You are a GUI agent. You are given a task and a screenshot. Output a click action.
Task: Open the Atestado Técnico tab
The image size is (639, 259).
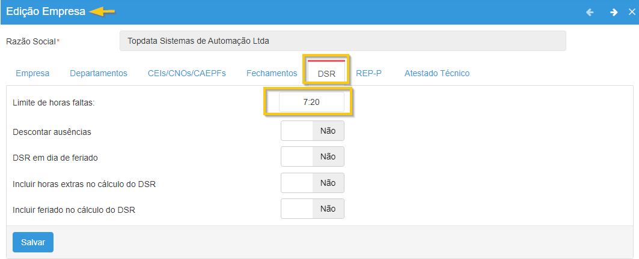(437, 73)
